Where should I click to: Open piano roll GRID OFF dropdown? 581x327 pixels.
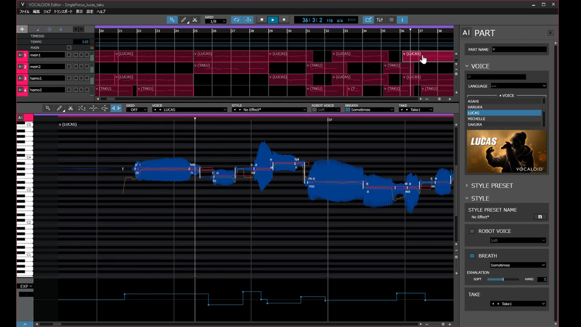[137, 110]
